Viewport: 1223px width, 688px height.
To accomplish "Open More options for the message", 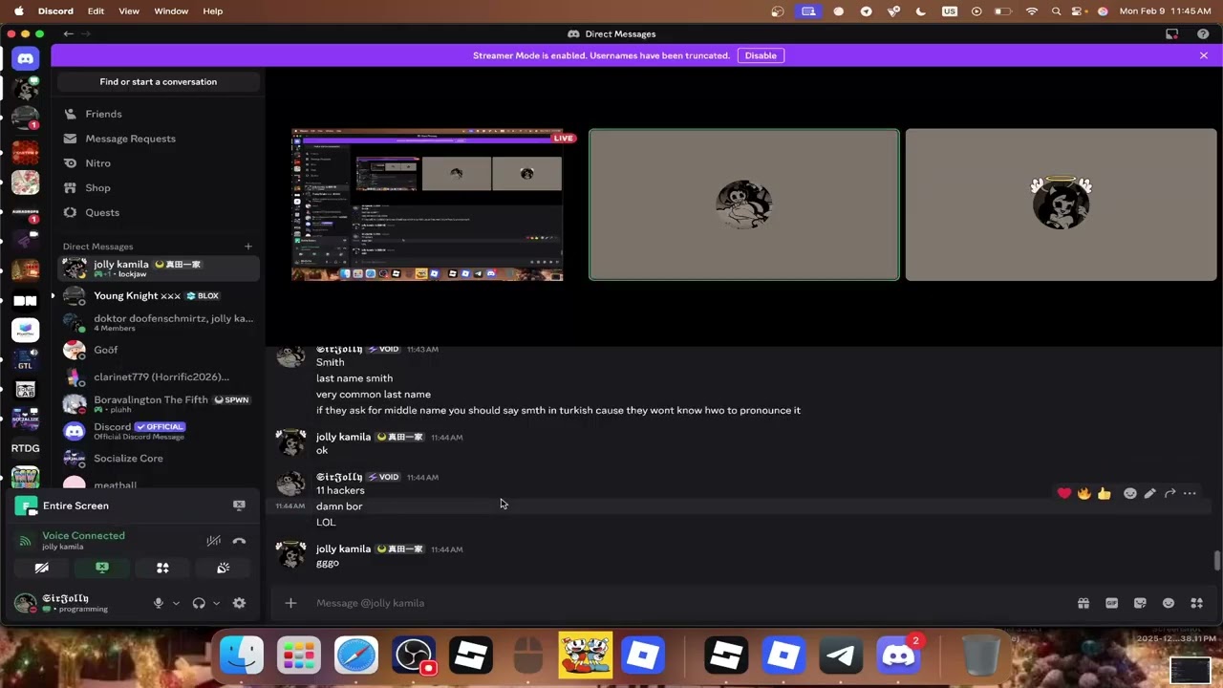I will tap(1190, 493).
